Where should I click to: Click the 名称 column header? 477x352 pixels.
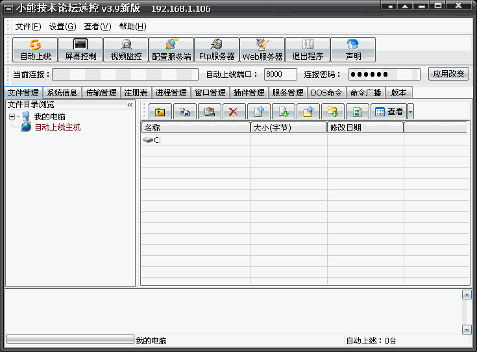pyautogui.click(x=195, y=128)
